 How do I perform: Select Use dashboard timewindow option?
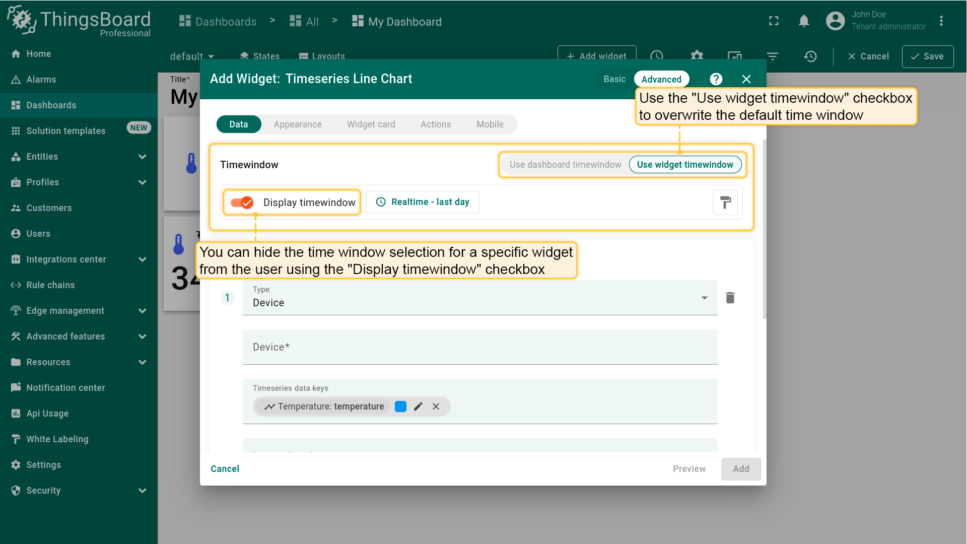tap(565, 165)
